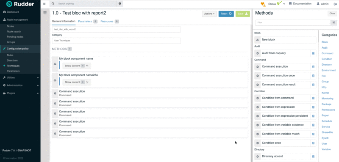The height and width of the screenshot is (162, 339).
Task: Toggle the sidebar hamburger menu in top bar
Action: (x=44, y=4)
